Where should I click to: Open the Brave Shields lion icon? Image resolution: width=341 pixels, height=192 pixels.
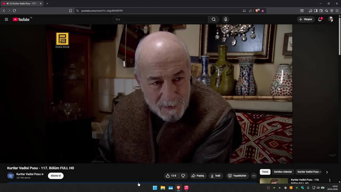tap(257, 11)
